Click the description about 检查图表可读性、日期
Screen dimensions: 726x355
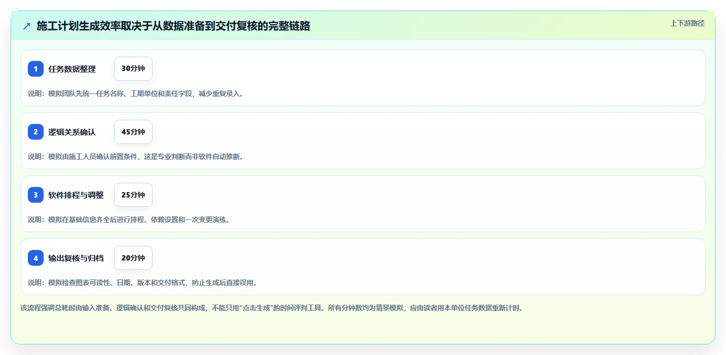[x=142, y=283]
